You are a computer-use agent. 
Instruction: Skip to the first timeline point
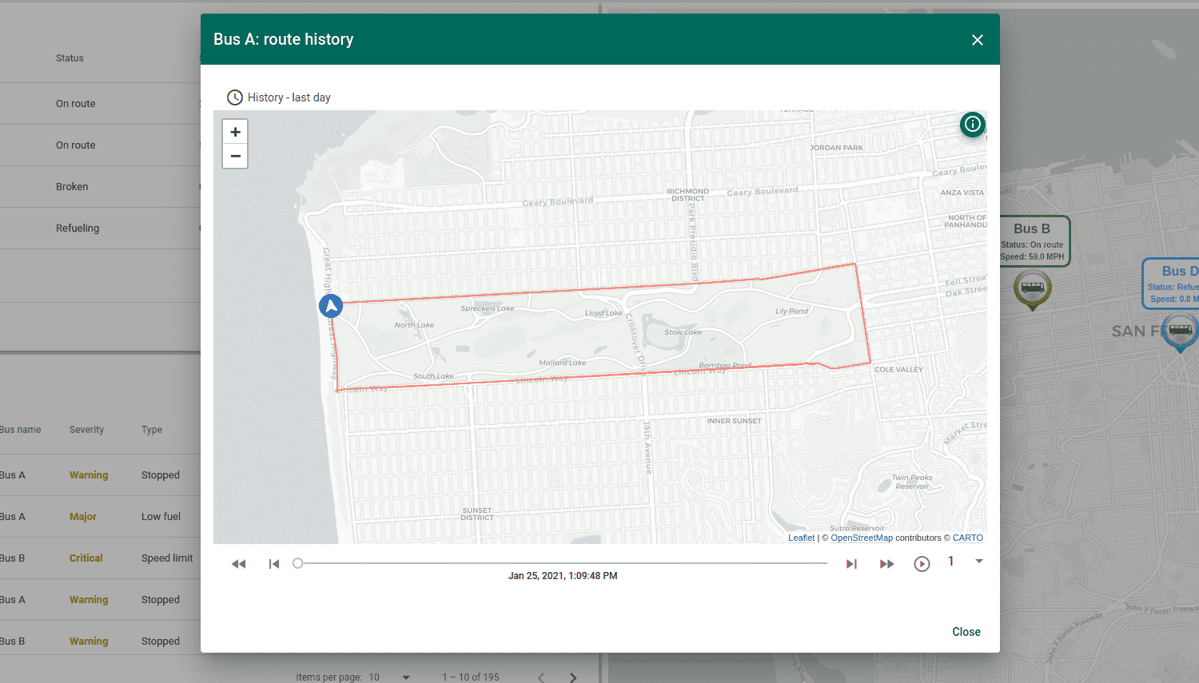click(273, 563)
